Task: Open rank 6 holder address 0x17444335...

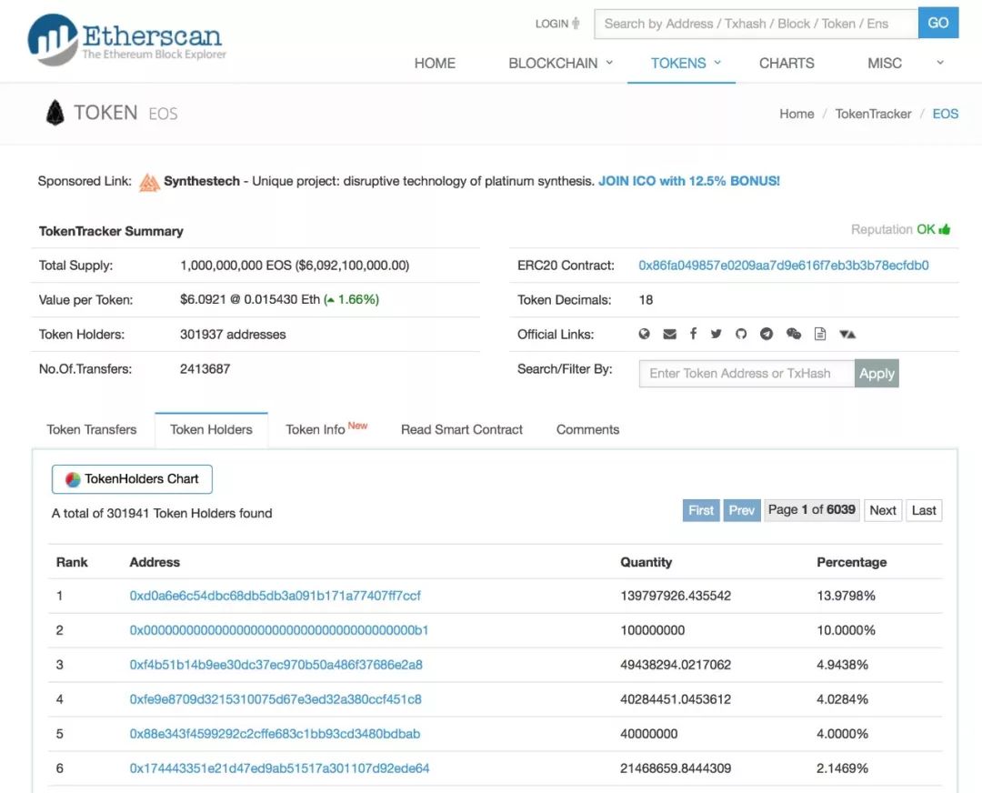Action: click(x=279, y=768)
